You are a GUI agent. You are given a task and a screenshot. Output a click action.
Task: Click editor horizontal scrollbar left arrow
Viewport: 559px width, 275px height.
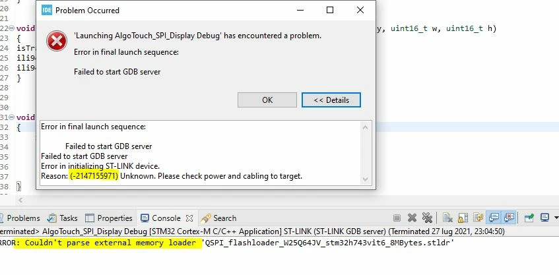20,200
